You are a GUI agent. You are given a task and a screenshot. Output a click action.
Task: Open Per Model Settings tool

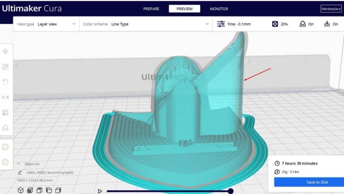pyautogui.click(x=6, y=112)
